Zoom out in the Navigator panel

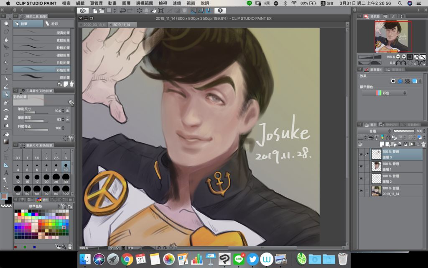coord(398,57)
